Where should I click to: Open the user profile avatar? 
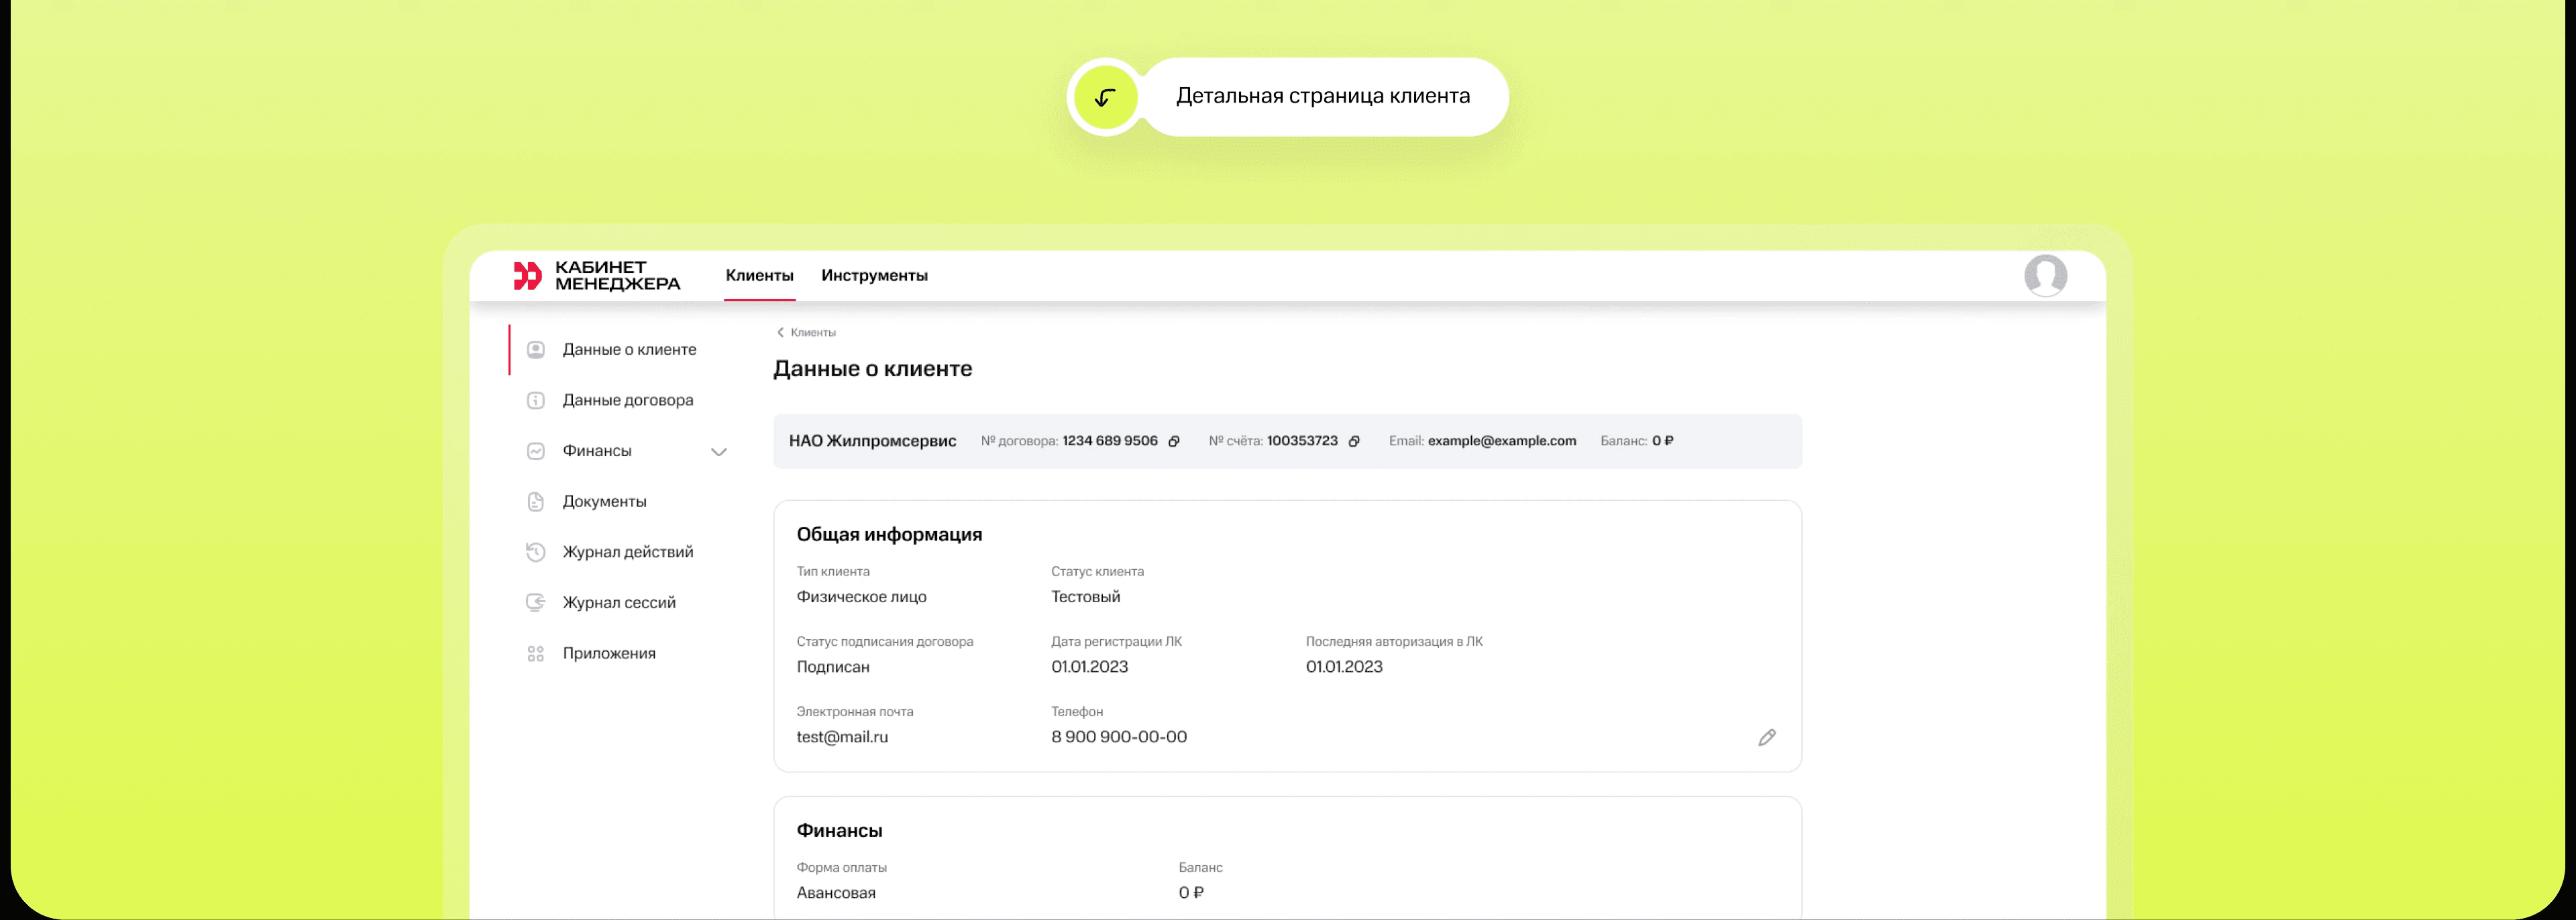click(2045, 275)
